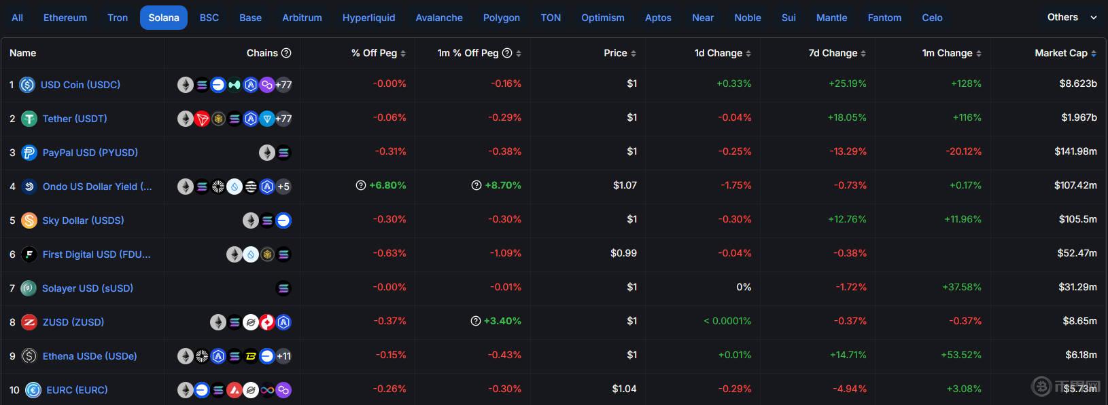Open the Solayer USD (sUSD) link
The image size is (1108, 405).
88,288
